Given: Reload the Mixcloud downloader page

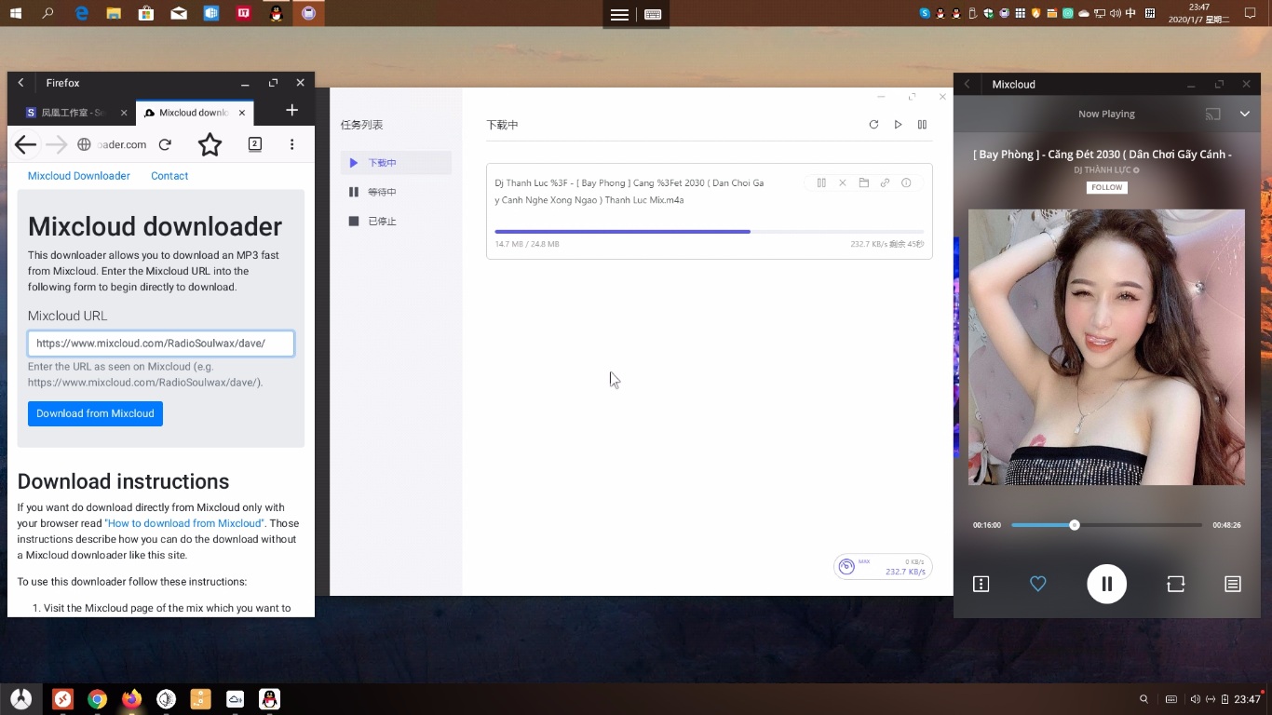Looking at the screenshot, I should tap(165, 144).
